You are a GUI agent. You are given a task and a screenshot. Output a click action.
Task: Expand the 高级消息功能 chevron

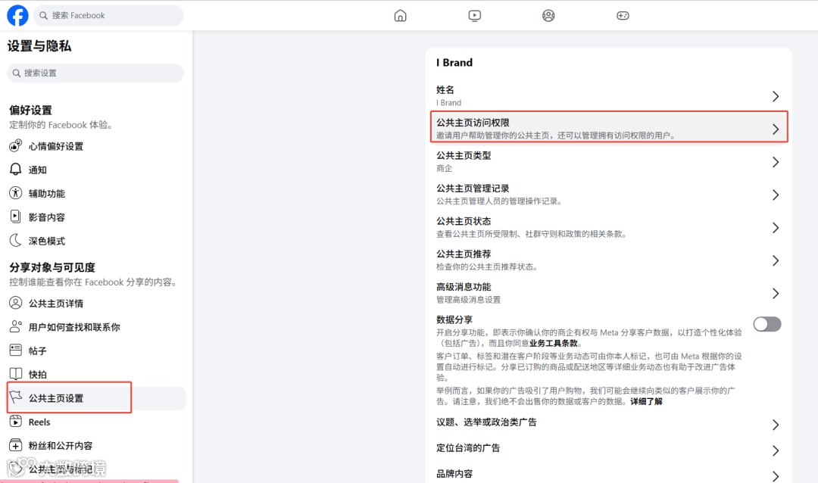[x=776, y=294]
